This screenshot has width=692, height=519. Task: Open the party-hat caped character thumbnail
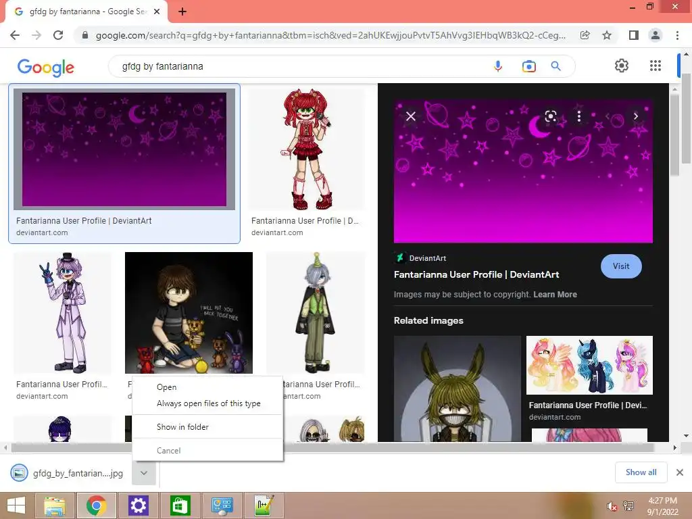(316, 313)
